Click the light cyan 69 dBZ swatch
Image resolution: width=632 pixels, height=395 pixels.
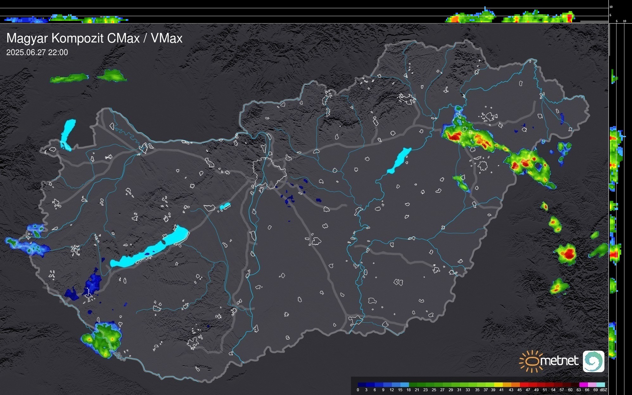pyautogui.click(x=601, y=385)
